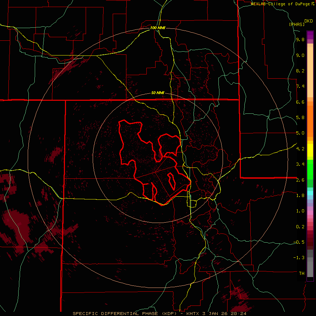The height and width of the screenshot is (316, 316).
Task: Click the 2.6 scale value
Action: click(x=300, y=180)
